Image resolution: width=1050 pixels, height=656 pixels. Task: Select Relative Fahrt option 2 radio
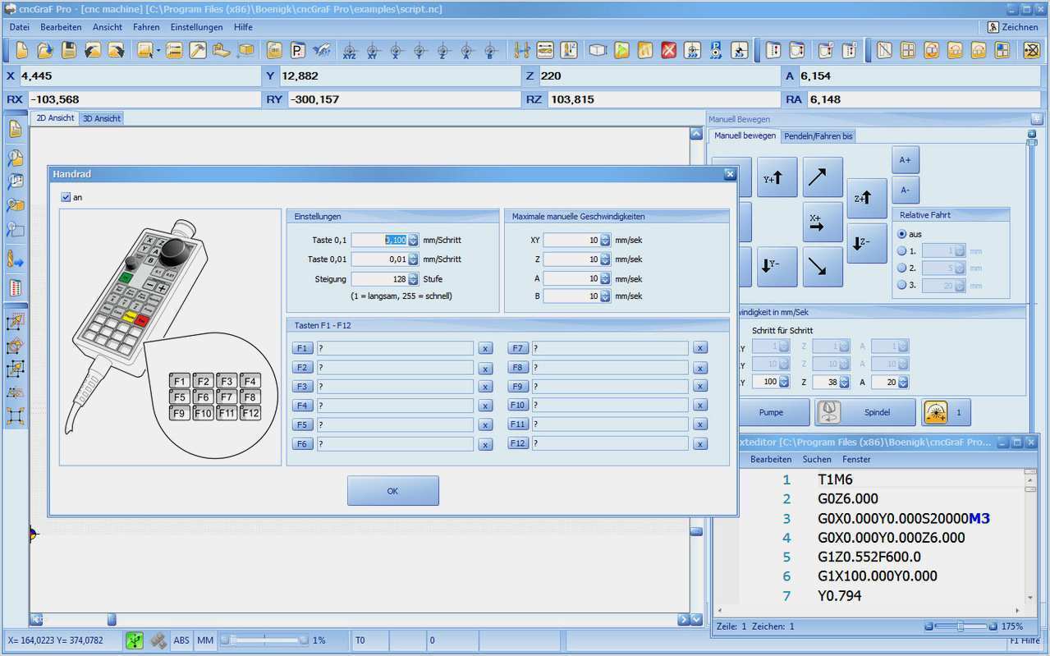(x=902, y=268)
